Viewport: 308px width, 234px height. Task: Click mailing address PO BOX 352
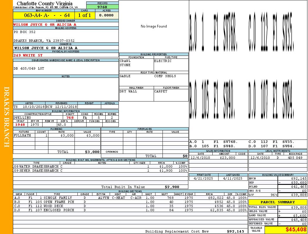tap(25, 32)
